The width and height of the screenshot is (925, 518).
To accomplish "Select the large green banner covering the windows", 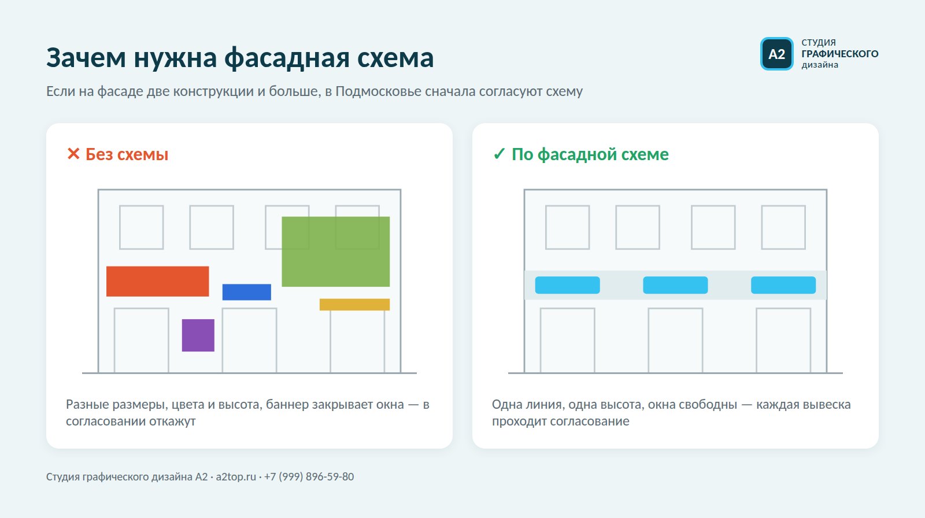I will click(x=336, y=251).
